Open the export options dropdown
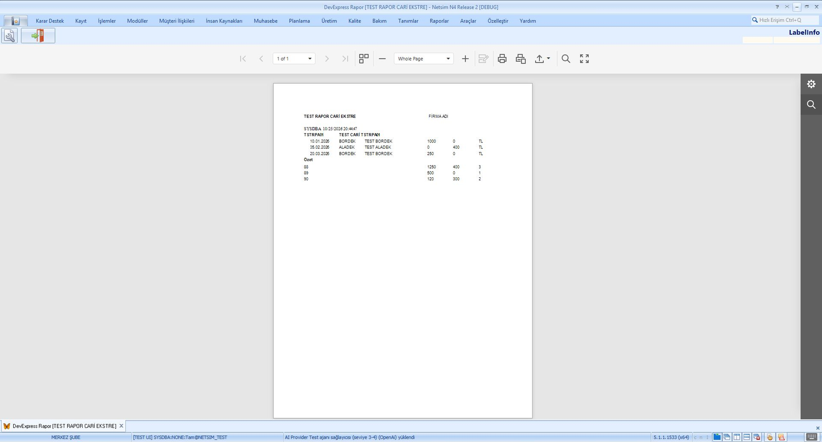822x442 pixels. point(542,59)
